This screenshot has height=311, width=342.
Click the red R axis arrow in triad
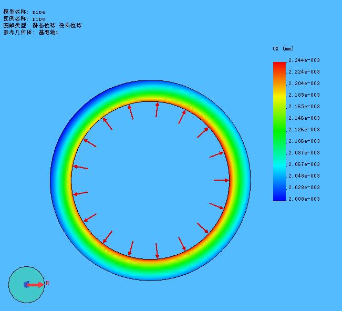[x=35, y=285]
